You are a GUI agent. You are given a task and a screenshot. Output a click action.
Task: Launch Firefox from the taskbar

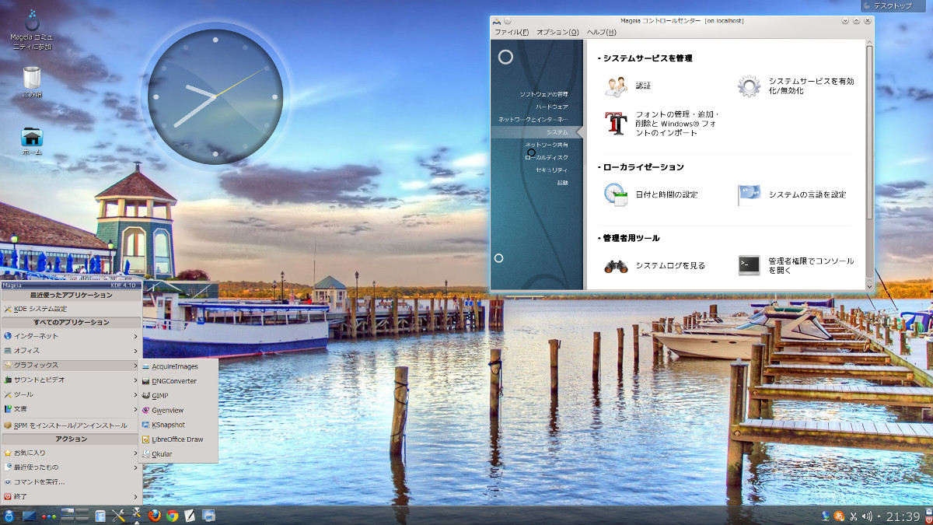click(154, 515)
